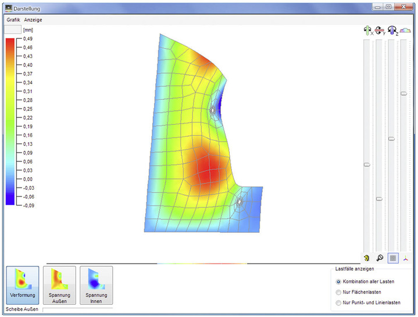The image size is (418, 317).
Task: Show the Verformung result view
Action: tap(23, 285)
